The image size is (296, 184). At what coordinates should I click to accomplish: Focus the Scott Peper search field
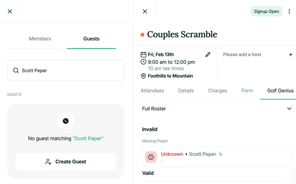tap(71, 70)
